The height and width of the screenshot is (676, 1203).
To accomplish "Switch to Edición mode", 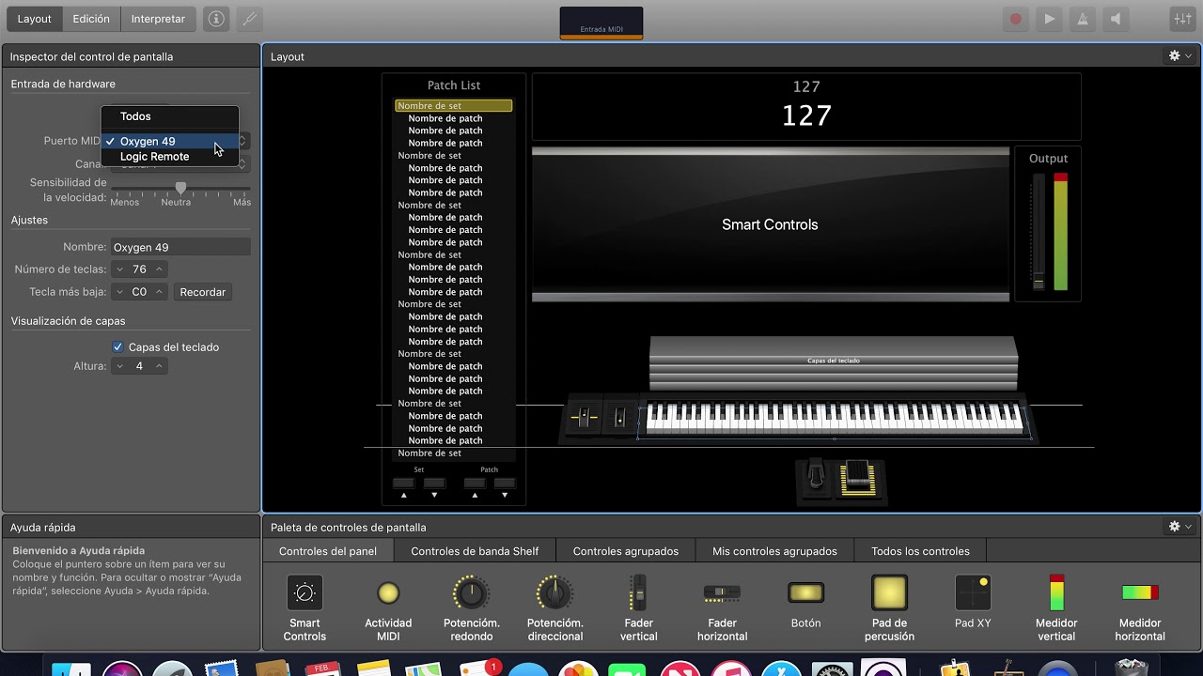I will (91, 19).
